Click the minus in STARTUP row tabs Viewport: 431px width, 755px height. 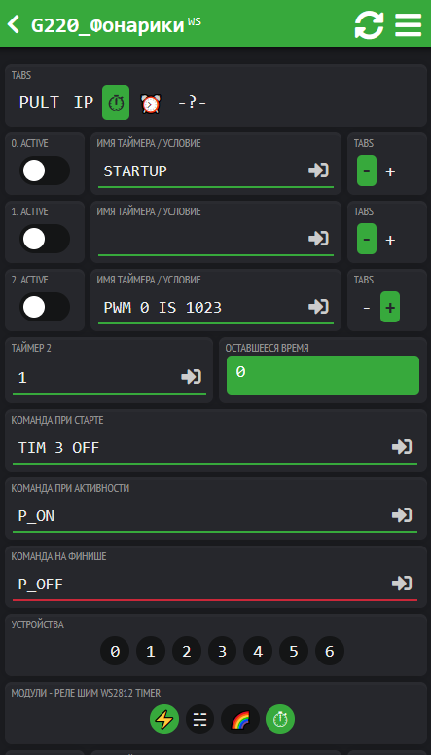tap(367, 170)
